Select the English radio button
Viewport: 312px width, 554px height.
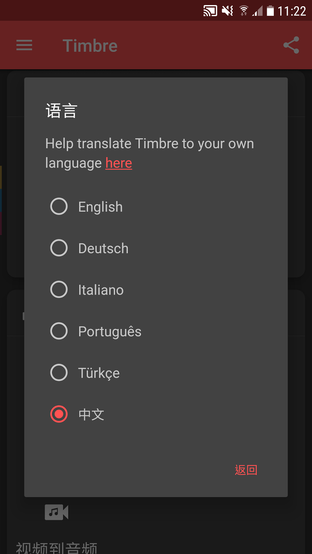pos(59,207)
